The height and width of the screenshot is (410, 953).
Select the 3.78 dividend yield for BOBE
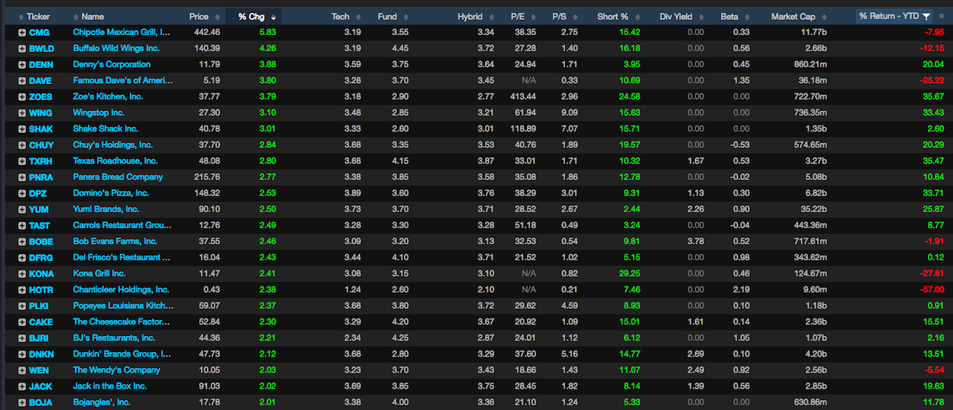point(696,241)
